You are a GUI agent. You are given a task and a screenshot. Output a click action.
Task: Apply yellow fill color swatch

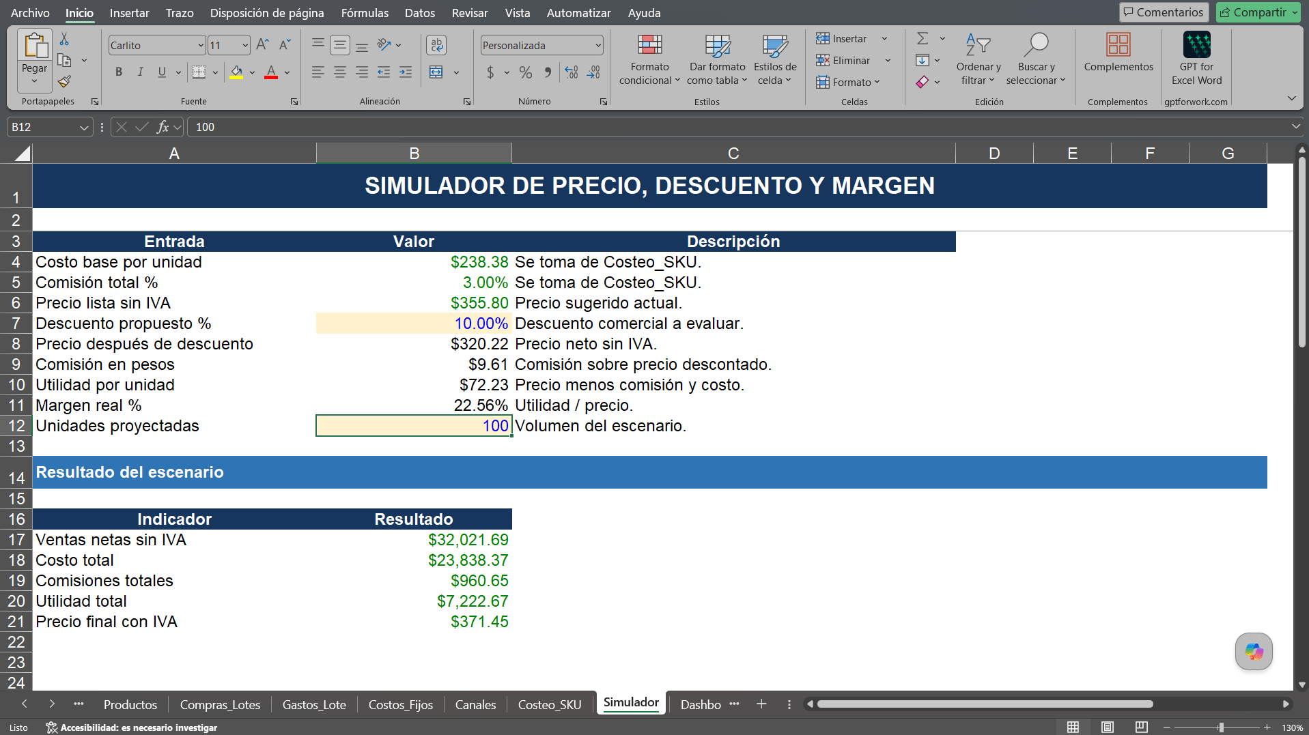236,72
